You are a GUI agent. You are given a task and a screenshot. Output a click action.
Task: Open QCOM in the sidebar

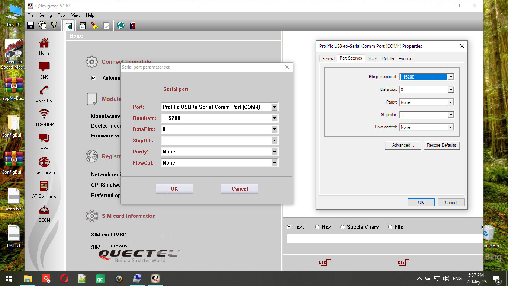[44, 213]
